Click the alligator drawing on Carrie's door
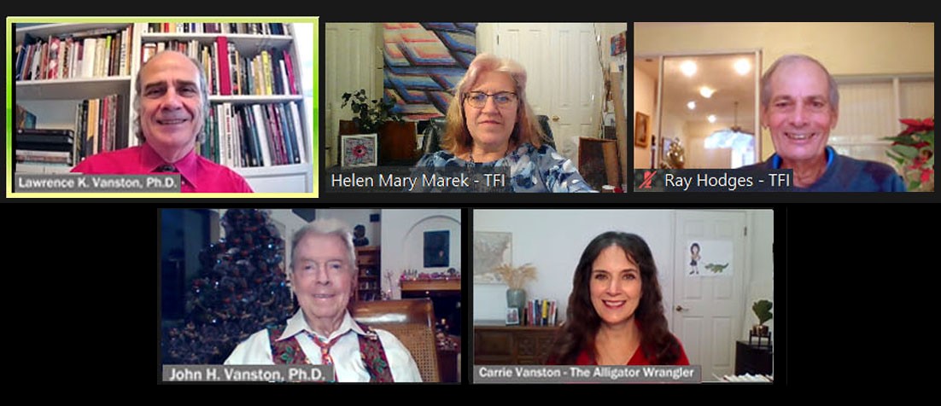Screen dimensions: 941x406 717,268
